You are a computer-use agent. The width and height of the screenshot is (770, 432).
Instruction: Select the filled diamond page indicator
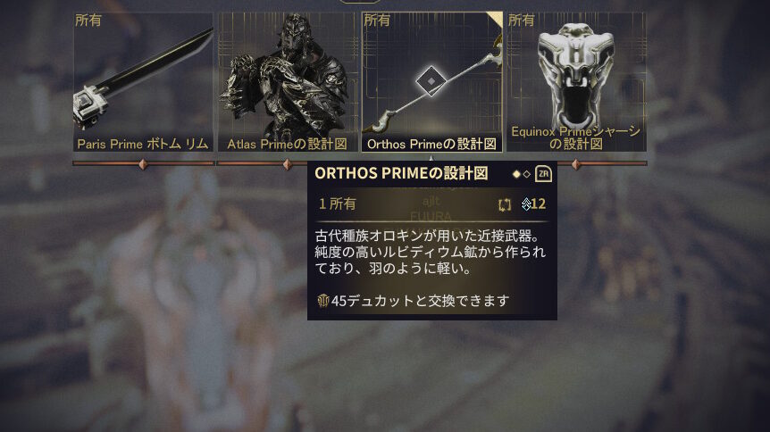point(516,174)
